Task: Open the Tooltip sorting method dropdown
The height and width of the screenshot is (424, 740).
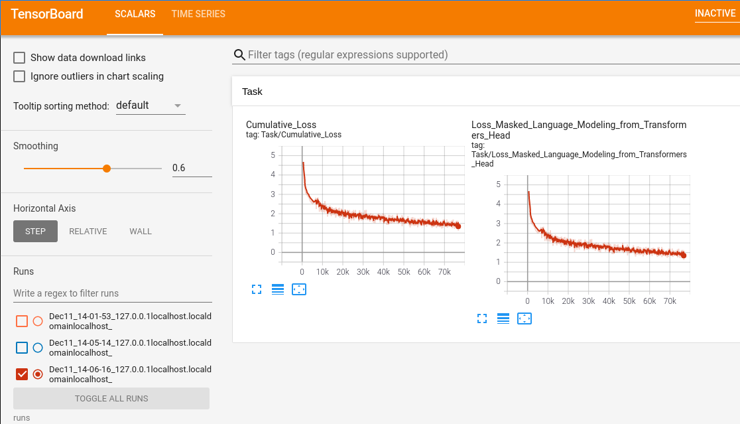Action: (x=151, y=106)
